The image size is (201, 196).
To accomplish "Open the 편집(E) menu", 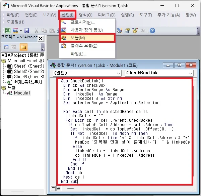I will coord(31,15).
